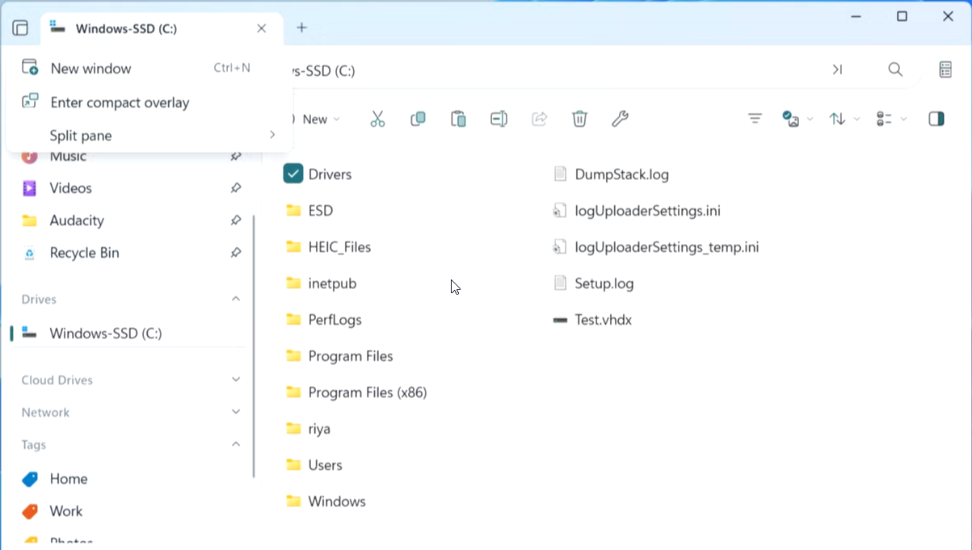
Task: Click the search magnifier icon
Action: [x=895, y=70]
